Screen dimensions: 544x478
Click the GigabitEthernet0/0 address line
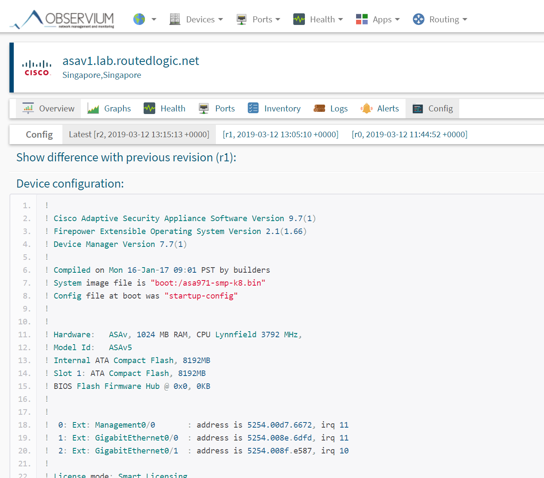(197, 438)
